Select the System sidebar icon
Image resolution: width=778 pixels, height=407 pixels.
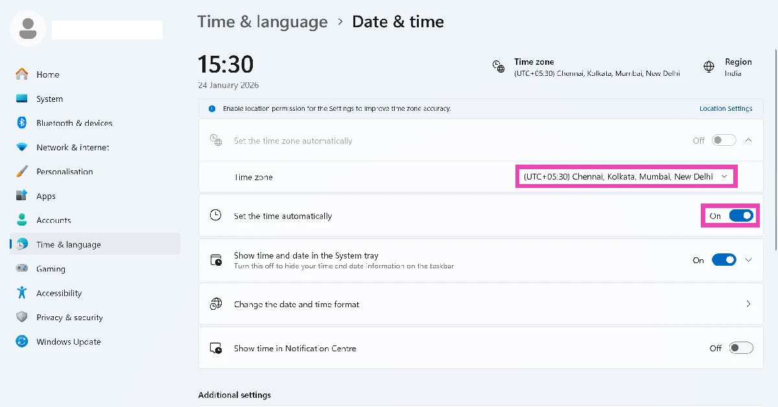pos(23,99)
